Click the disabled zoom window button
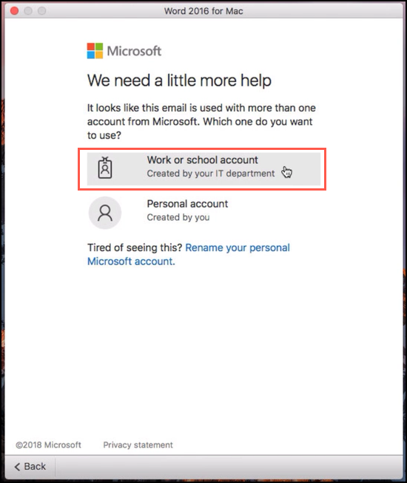 (41, 11)
